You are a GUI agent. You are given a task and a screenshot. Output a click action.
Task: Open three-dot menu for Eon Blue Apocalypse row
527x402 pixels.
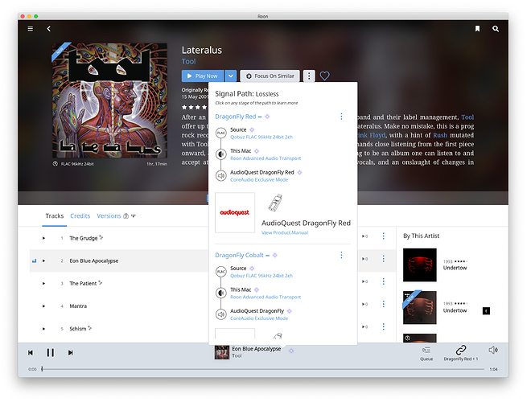pos(383,259)
